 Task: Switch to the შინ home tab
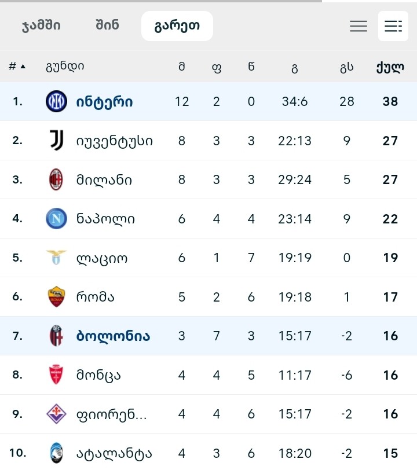(108, 26)
